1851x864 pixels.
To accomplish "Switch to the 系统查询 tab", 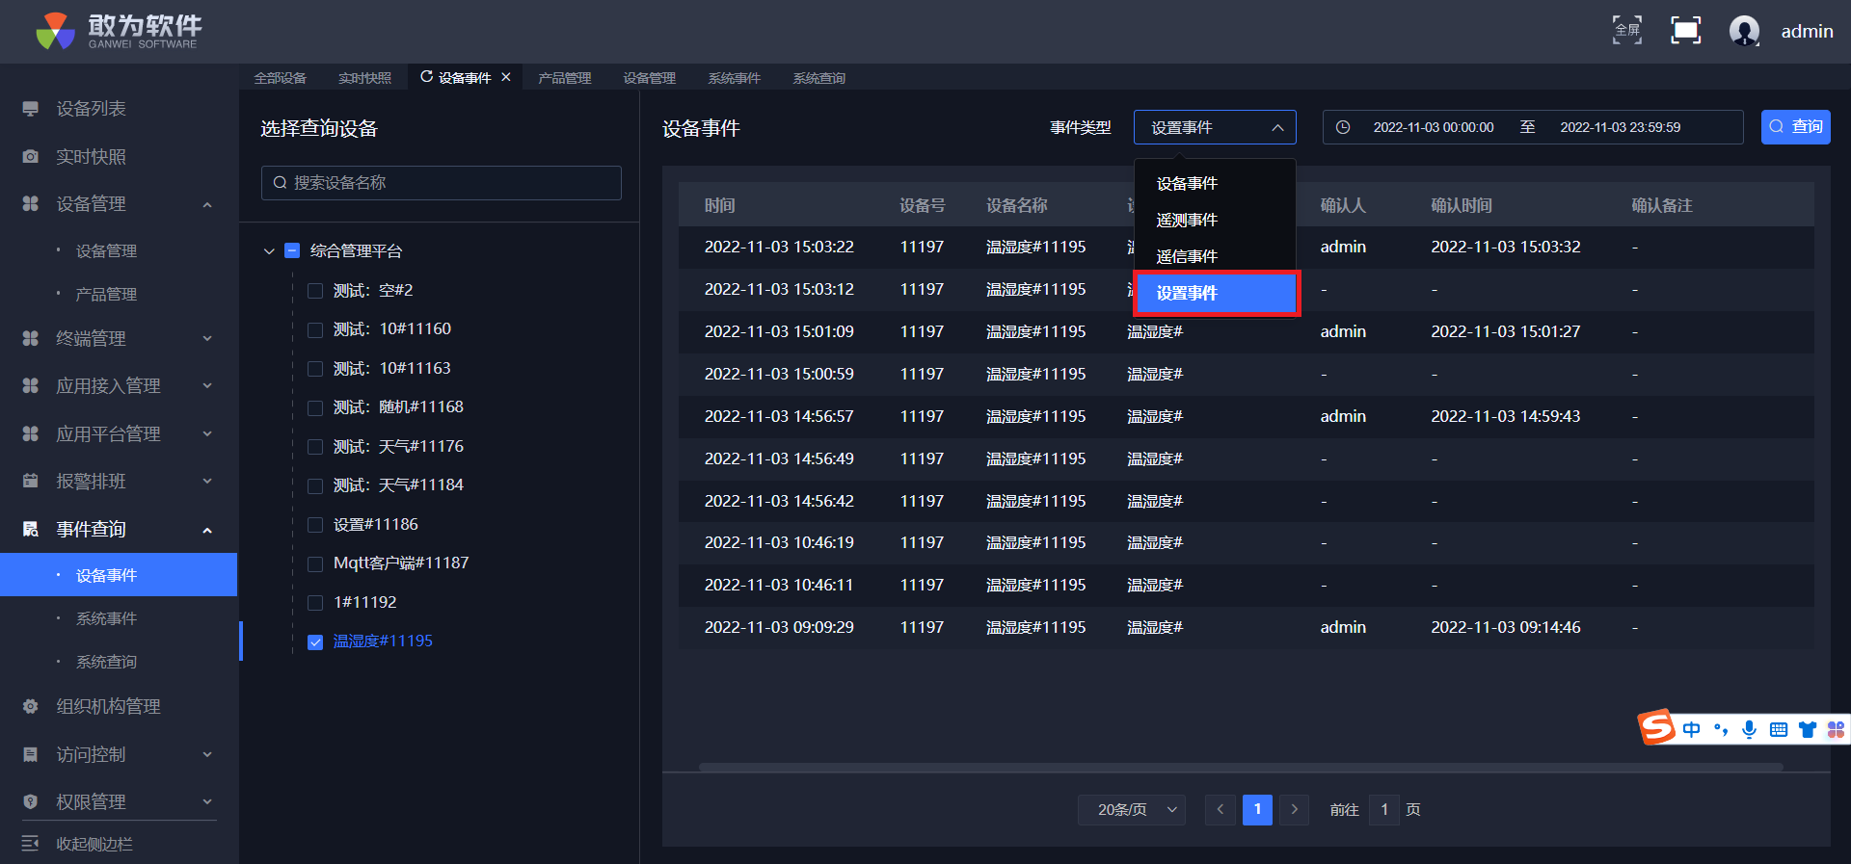I will [819, 78].
